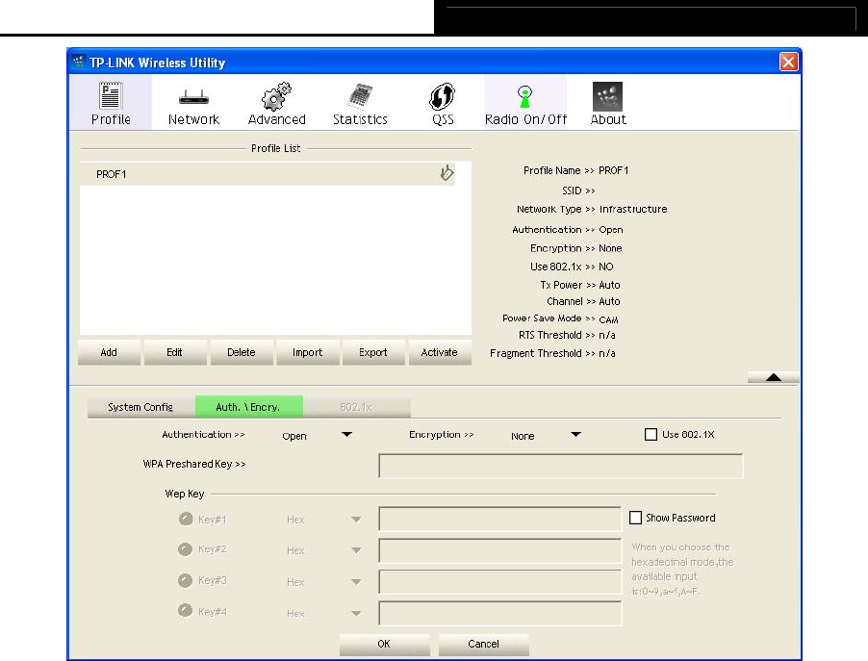Open the Statistics calculator icon

click(x=360, y=96)
